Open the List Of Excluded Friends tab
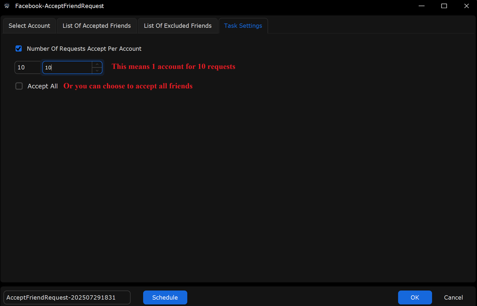The image size is (477, 306). [178, 26]
